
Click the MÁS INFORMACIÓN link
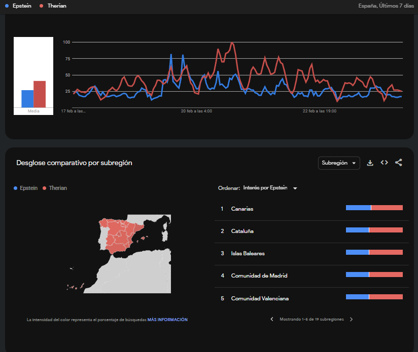point(167,320)
